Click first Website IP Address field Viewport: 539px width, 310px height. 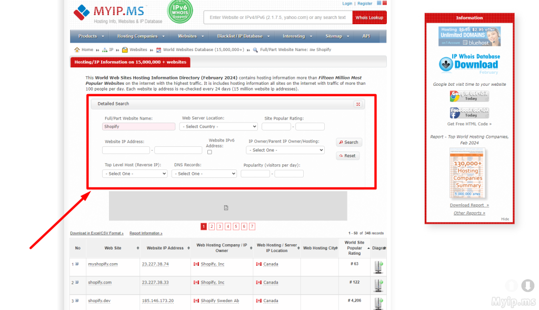click(x=126, y=150)
